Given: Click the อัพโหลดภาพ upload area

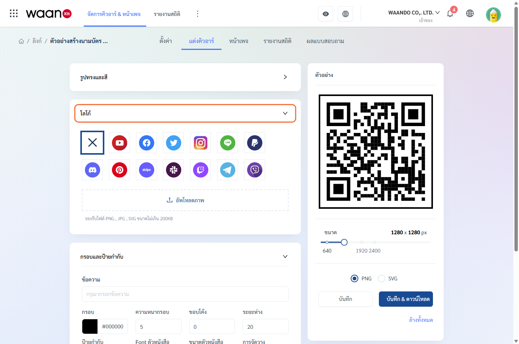Looking at the screenshot, I should tap(185, 200).
